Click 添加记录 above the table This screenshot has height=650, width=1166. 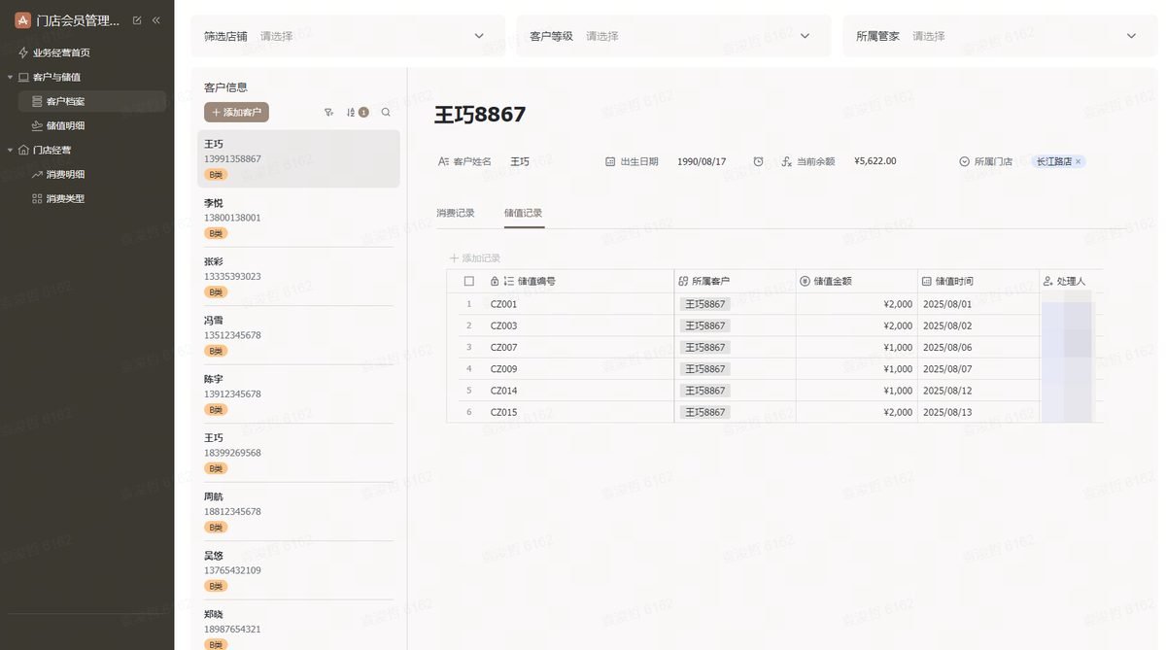475,258
